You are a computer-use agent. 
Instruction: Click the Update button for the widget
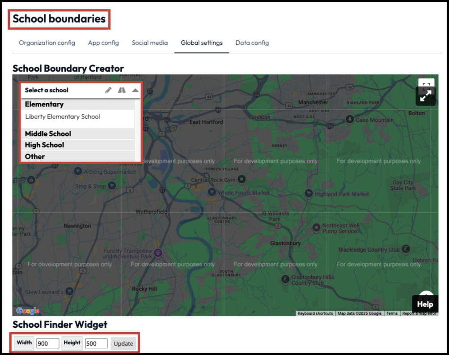point(123,343)
